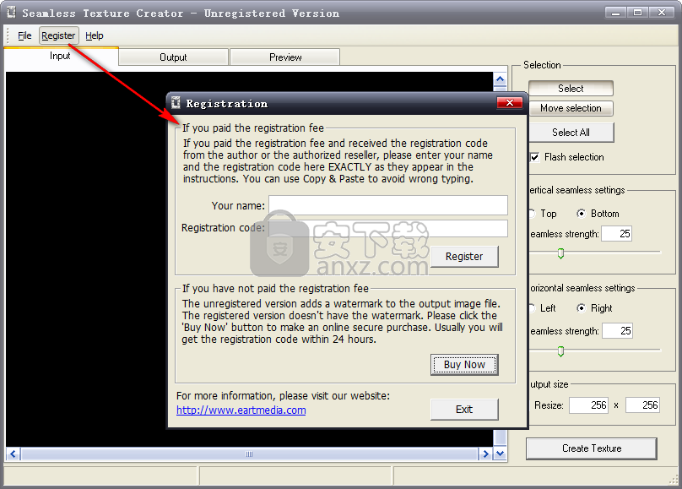The width and height of the screenshot is (682, 489).
Task: Click the horizontal scrollbar left arrow
Action: (13, 454)
